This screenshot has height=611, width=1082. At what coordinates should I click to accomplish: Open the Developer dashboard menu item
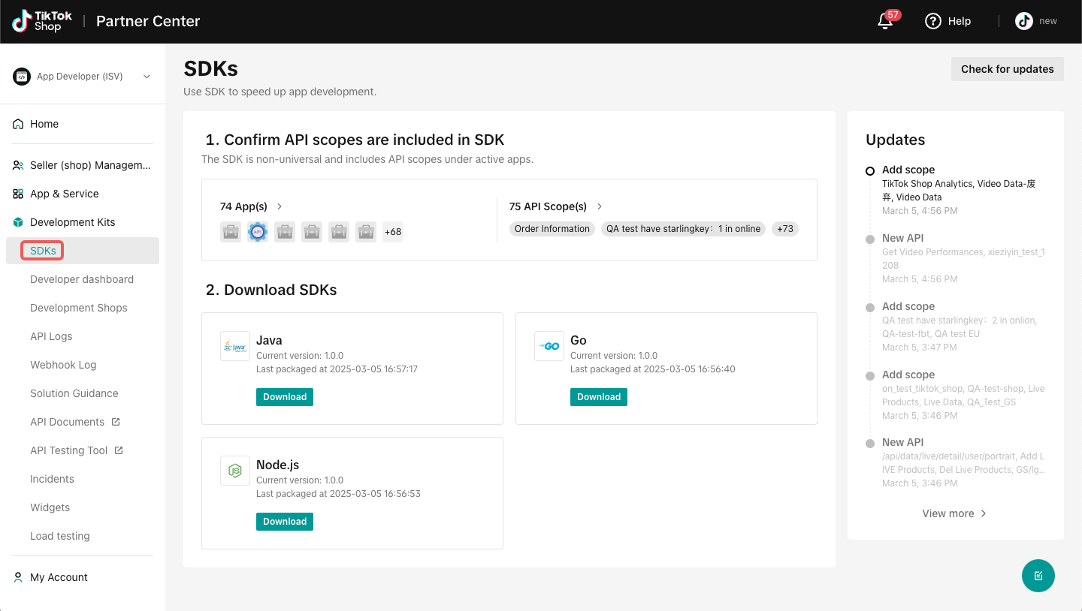tap(82, 279)
